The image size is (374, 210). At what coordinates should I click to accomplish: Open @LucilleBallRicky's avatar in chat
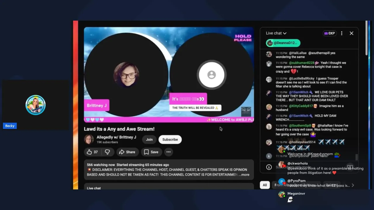(x=269, y=79)
